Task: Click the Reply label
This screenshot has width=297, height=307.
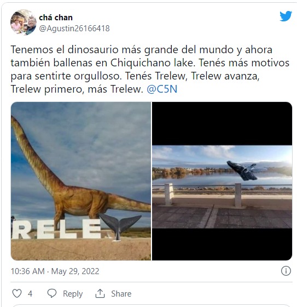Action: [x=73, y=294]
